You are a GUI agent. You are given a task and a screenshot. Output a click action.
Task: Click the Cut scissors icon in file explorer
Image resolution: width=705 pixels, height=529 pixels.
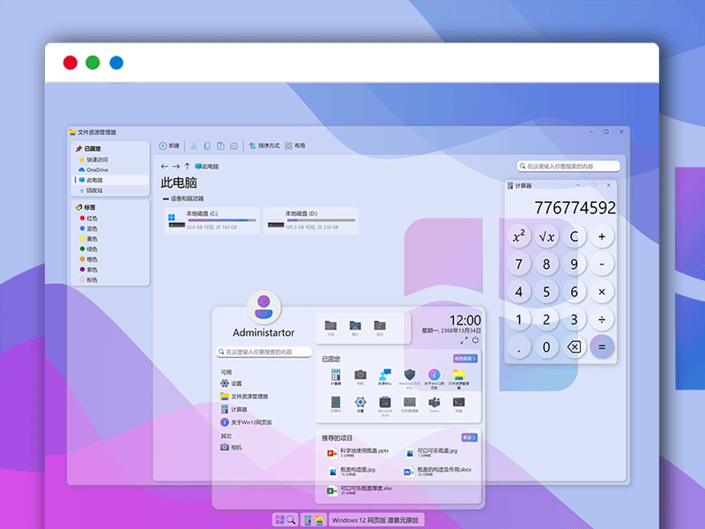(194, 145)
